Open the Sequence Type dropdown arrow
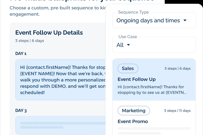Viewport: 203px width, 135px height. pos(185,21)
